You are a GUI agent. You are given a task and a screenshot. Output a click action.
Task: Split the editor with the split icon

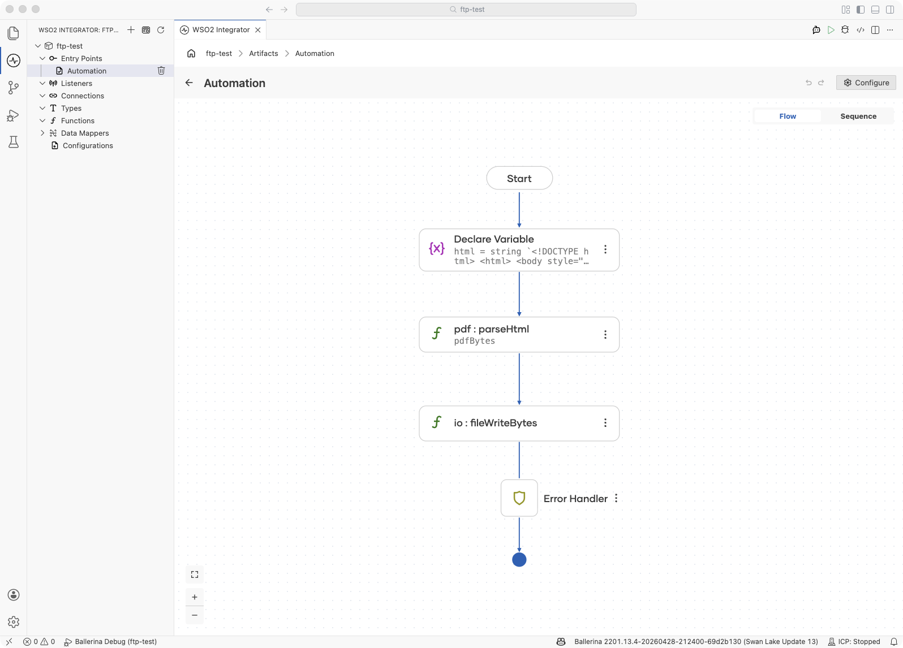pos(875,30)
